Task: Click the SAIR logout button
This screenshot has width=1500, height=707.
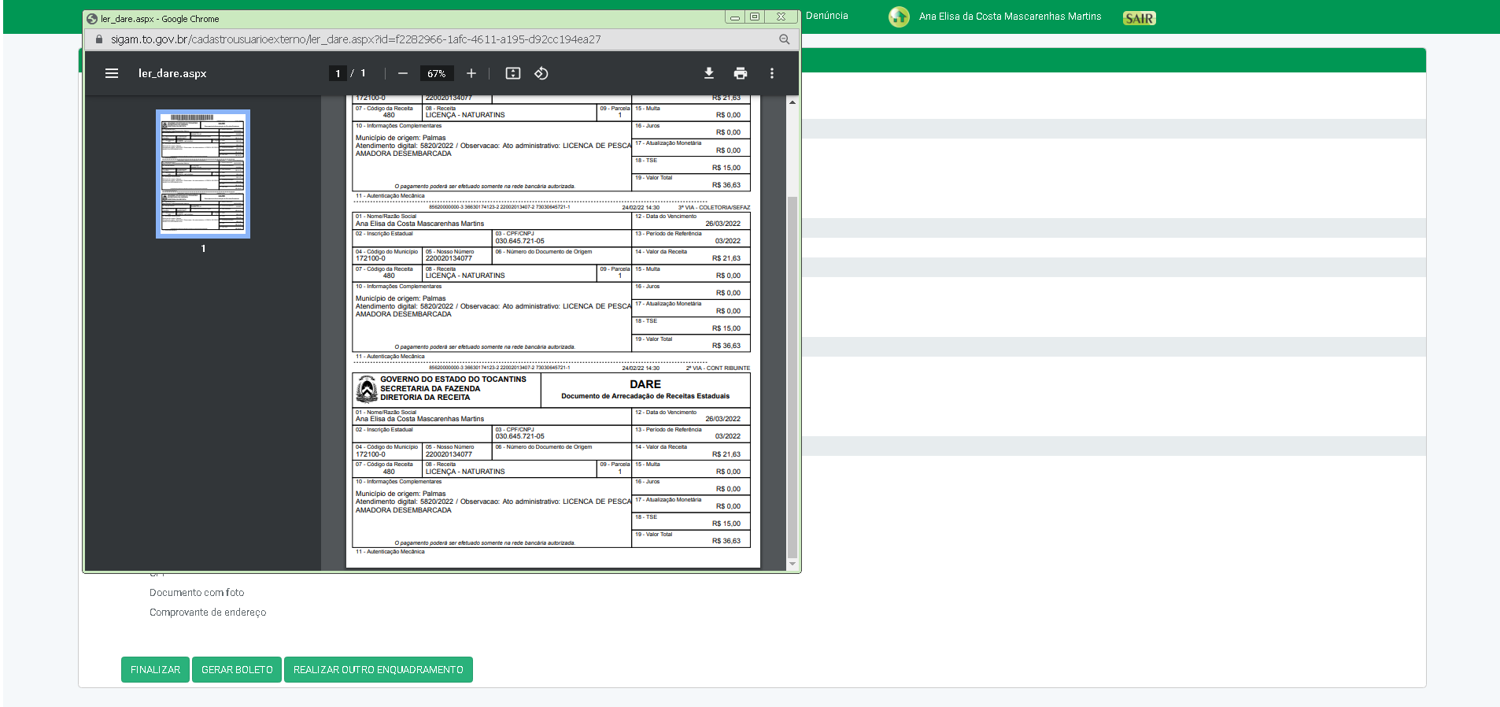Action: tap(1139, 18)
